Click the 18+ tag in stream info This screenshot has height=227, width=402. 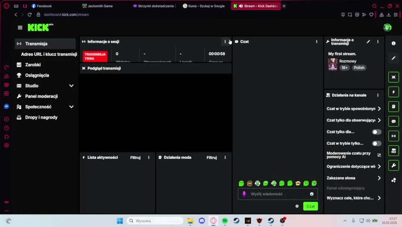click(344, 68)
